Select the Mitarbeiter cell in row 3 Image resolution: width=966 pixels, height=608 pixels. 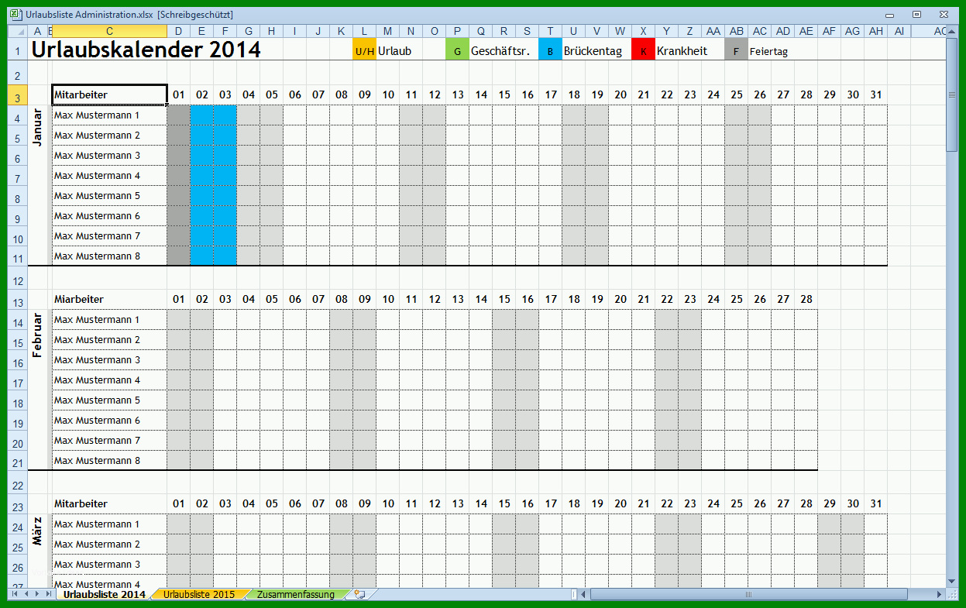click(x=109, y=95)
